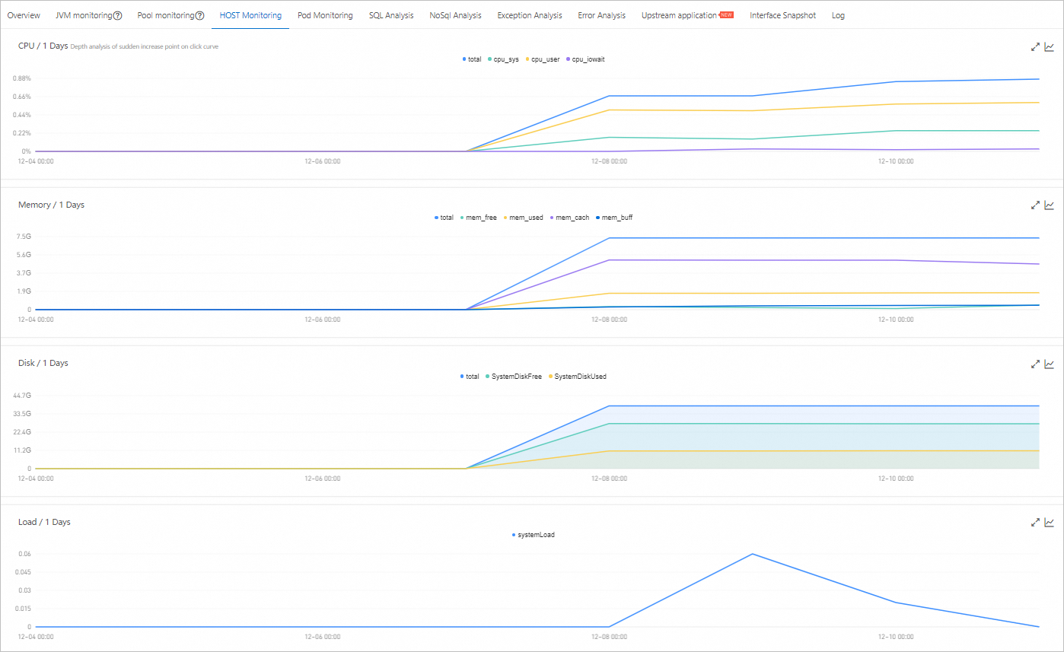Open Disk chart line-graph metrics icon
The image size is (1064, 652).
(x=1050, y=364)
